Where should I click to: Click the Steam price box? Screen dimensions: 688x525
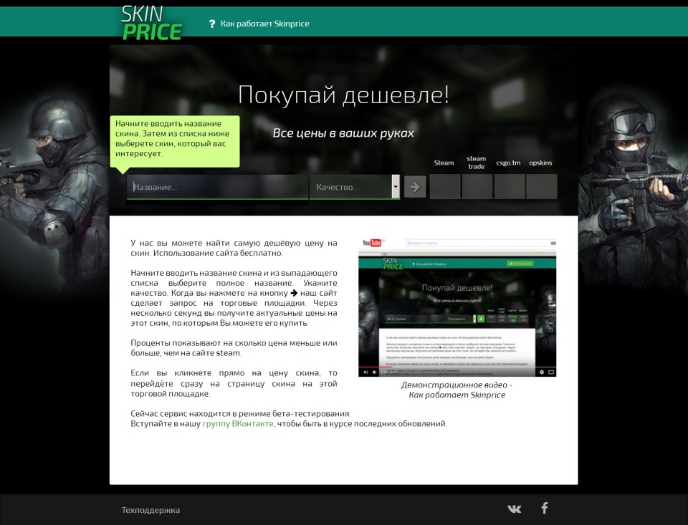[x=445, y=187]
